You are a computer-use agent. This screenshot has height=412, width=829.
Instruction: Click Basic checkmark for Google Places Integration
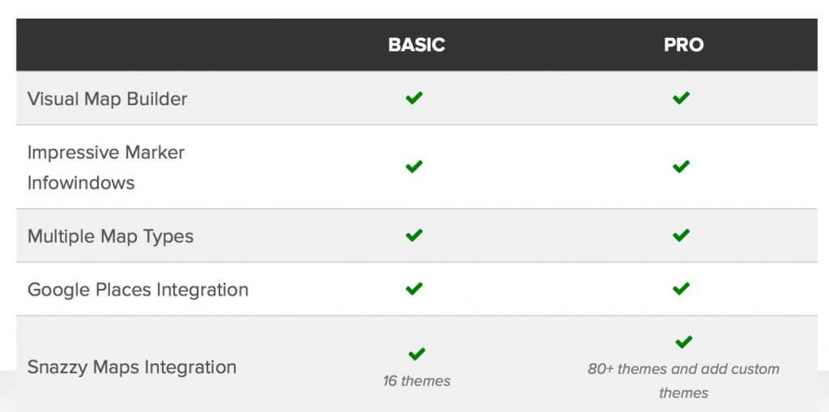414,289
